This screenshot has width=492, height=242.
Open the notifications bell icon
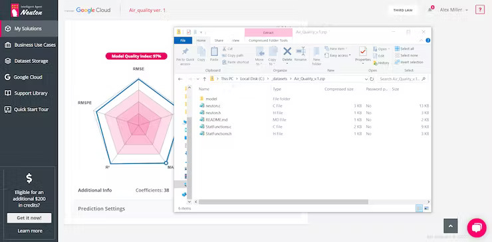pyautogui.click(x=430, y=10)
